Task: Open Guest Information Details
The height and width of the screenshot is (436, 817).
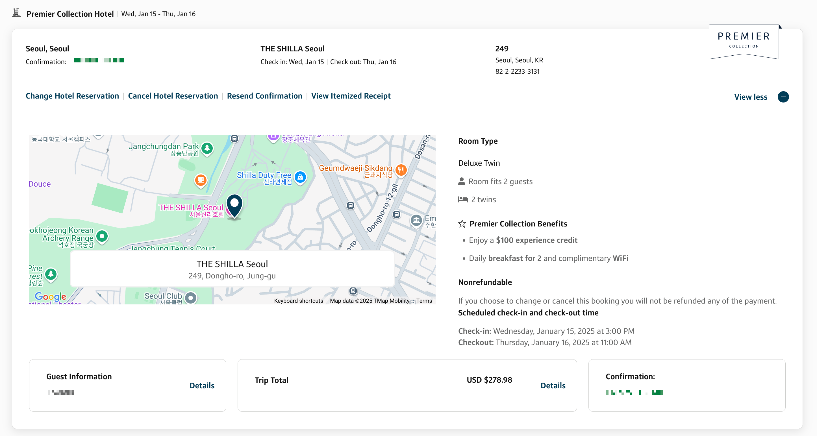Action: 202,385
